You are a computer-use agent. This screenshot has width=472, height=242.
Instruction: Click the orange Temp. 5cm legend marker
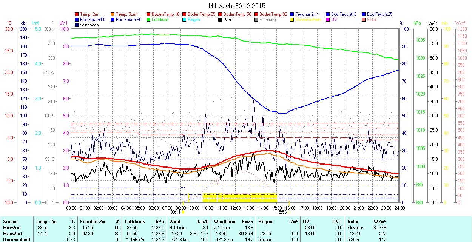pyautogui.click(x=113, y=14)
